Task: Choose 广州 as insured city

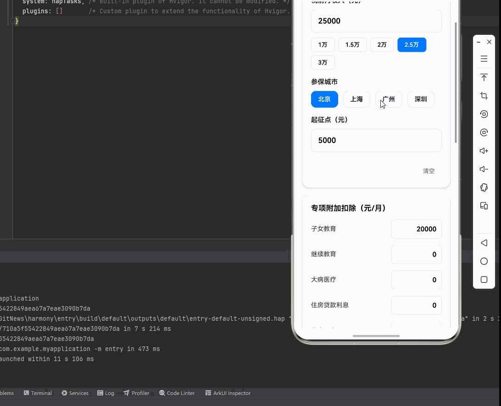Action: (389, 99)
